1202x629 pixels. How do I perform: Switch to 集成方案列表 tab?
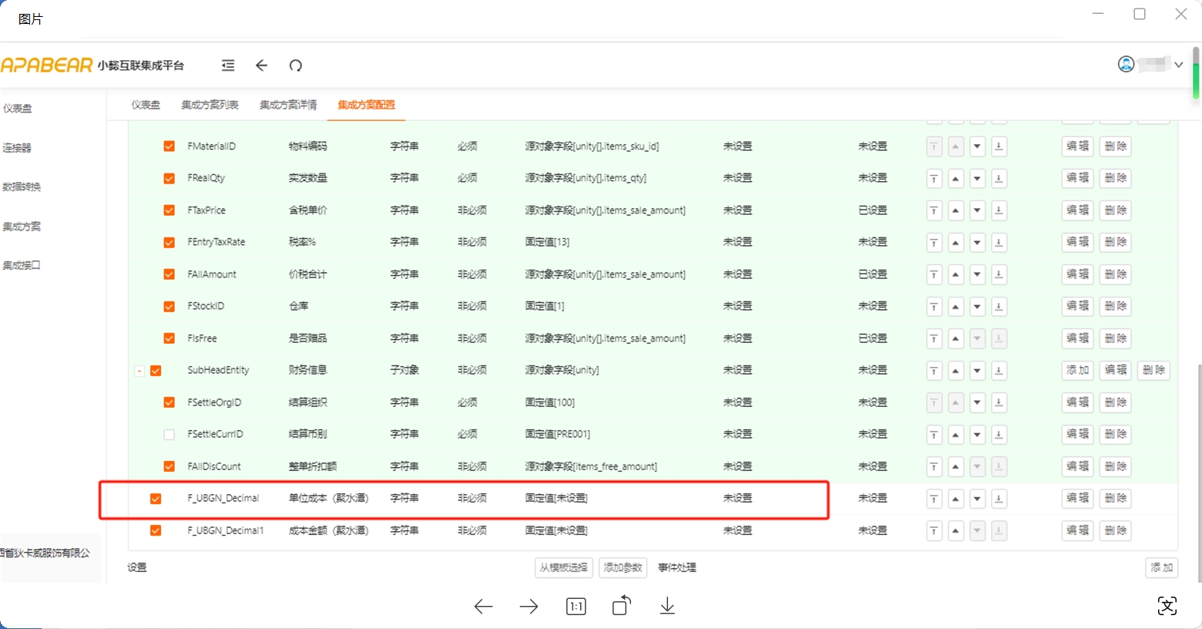click(x=210, y=105)
